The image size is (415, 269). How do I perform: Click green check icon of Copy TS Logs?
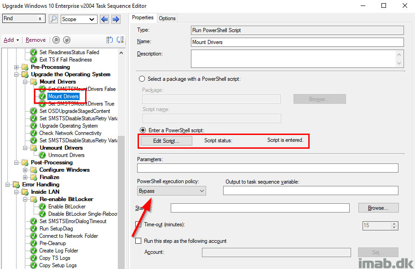coord(34,258)
